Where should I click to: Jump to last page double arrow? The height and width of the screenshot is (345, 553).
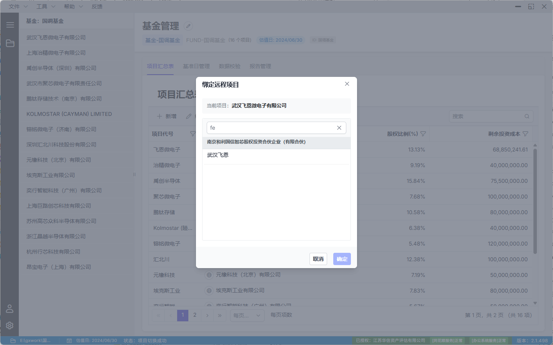pos(219,315)
